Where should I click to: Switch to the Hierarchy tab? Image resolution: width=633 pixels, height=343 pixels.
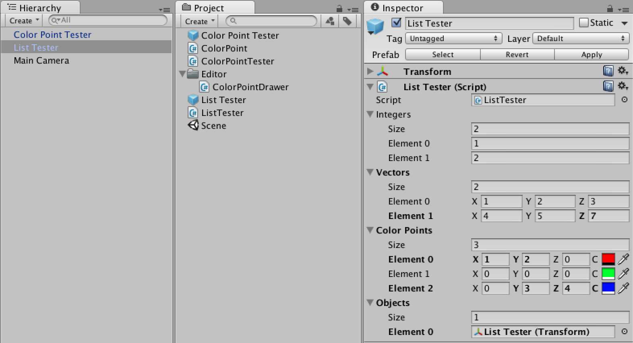point(40,8)
